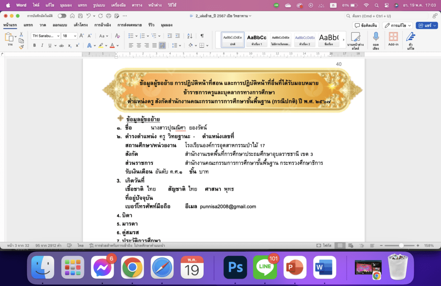Click the Undo arrow icon
Image resolution: width=441 pixels, height=286 pixels.
89,16
